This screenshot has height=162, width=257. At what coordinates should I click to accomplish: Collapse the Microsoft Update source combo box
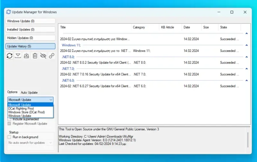tap(30, 100)
